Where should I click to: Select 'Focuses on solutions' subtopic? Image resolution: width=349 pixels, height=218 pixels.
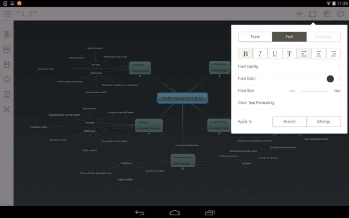(268, 158)
